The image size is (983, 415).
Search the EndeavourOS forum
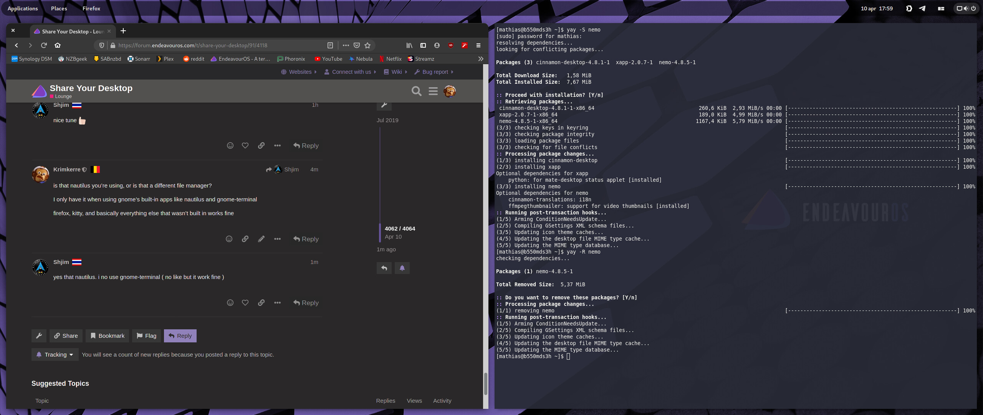(x=417, y=91)
